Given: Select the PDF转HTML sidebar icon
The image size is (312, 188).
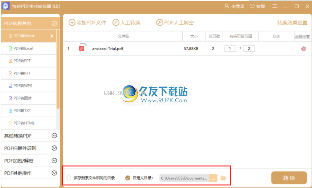Looking at the screenshot, I should pyautogui.click(x=10, y=123).
